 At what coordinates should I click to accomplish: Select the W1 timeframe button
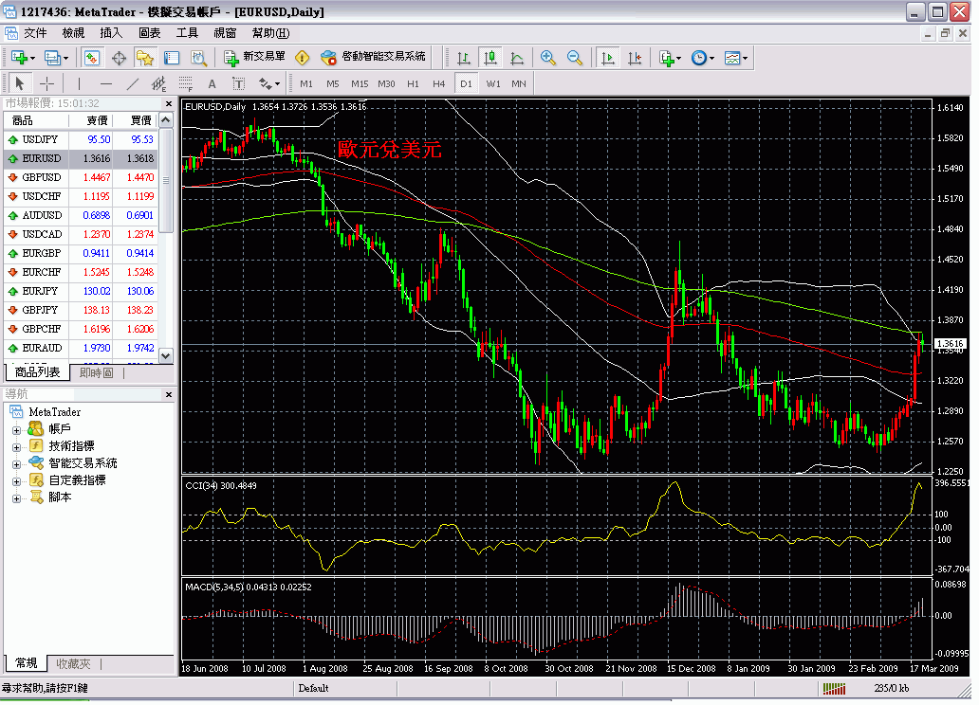(493, 83)
